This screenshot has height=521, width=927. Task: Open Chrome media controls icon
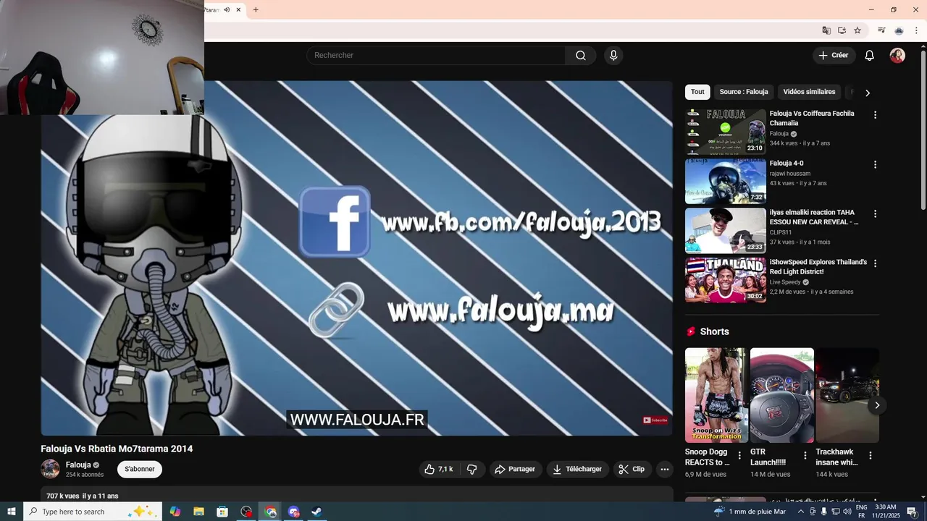(881, 30)
